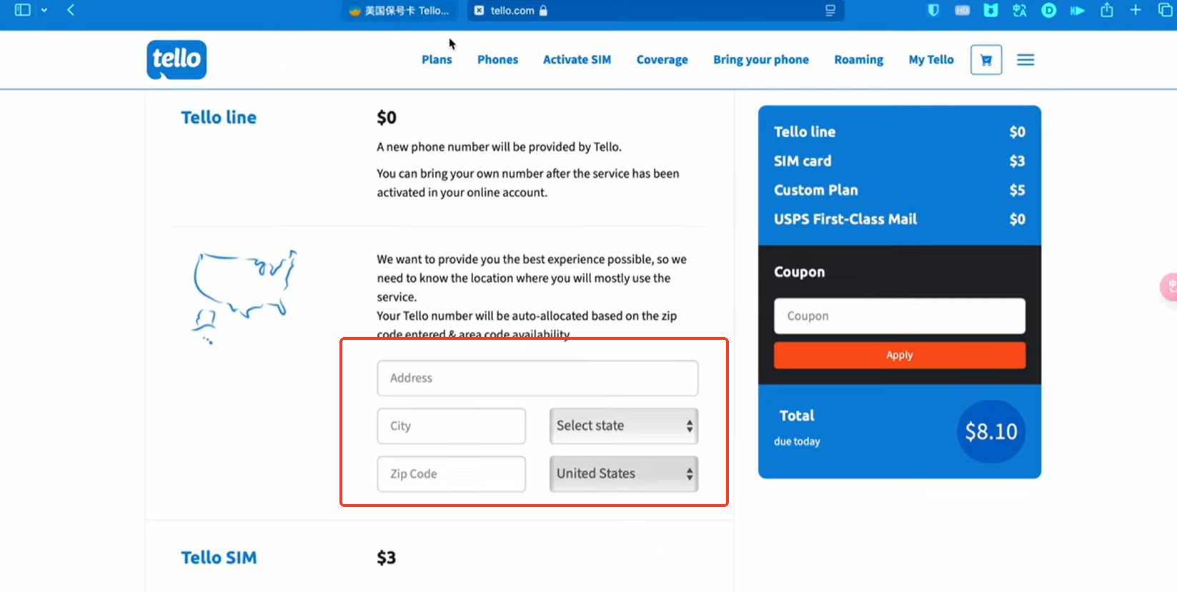Screen dimensions: 1177x592
Task: Apply the coupon with the Apply button
Action: point(900,355)
